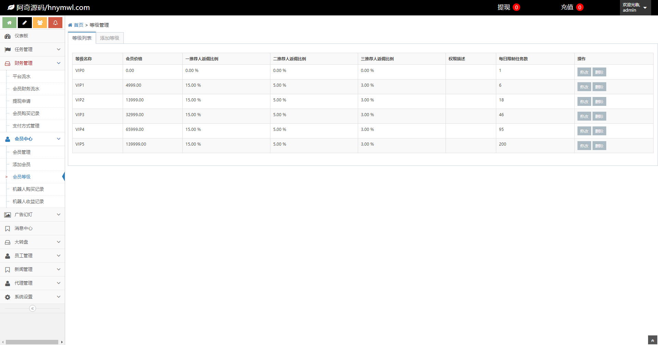Switch to the 添加等级 tab

coord(110,38)
